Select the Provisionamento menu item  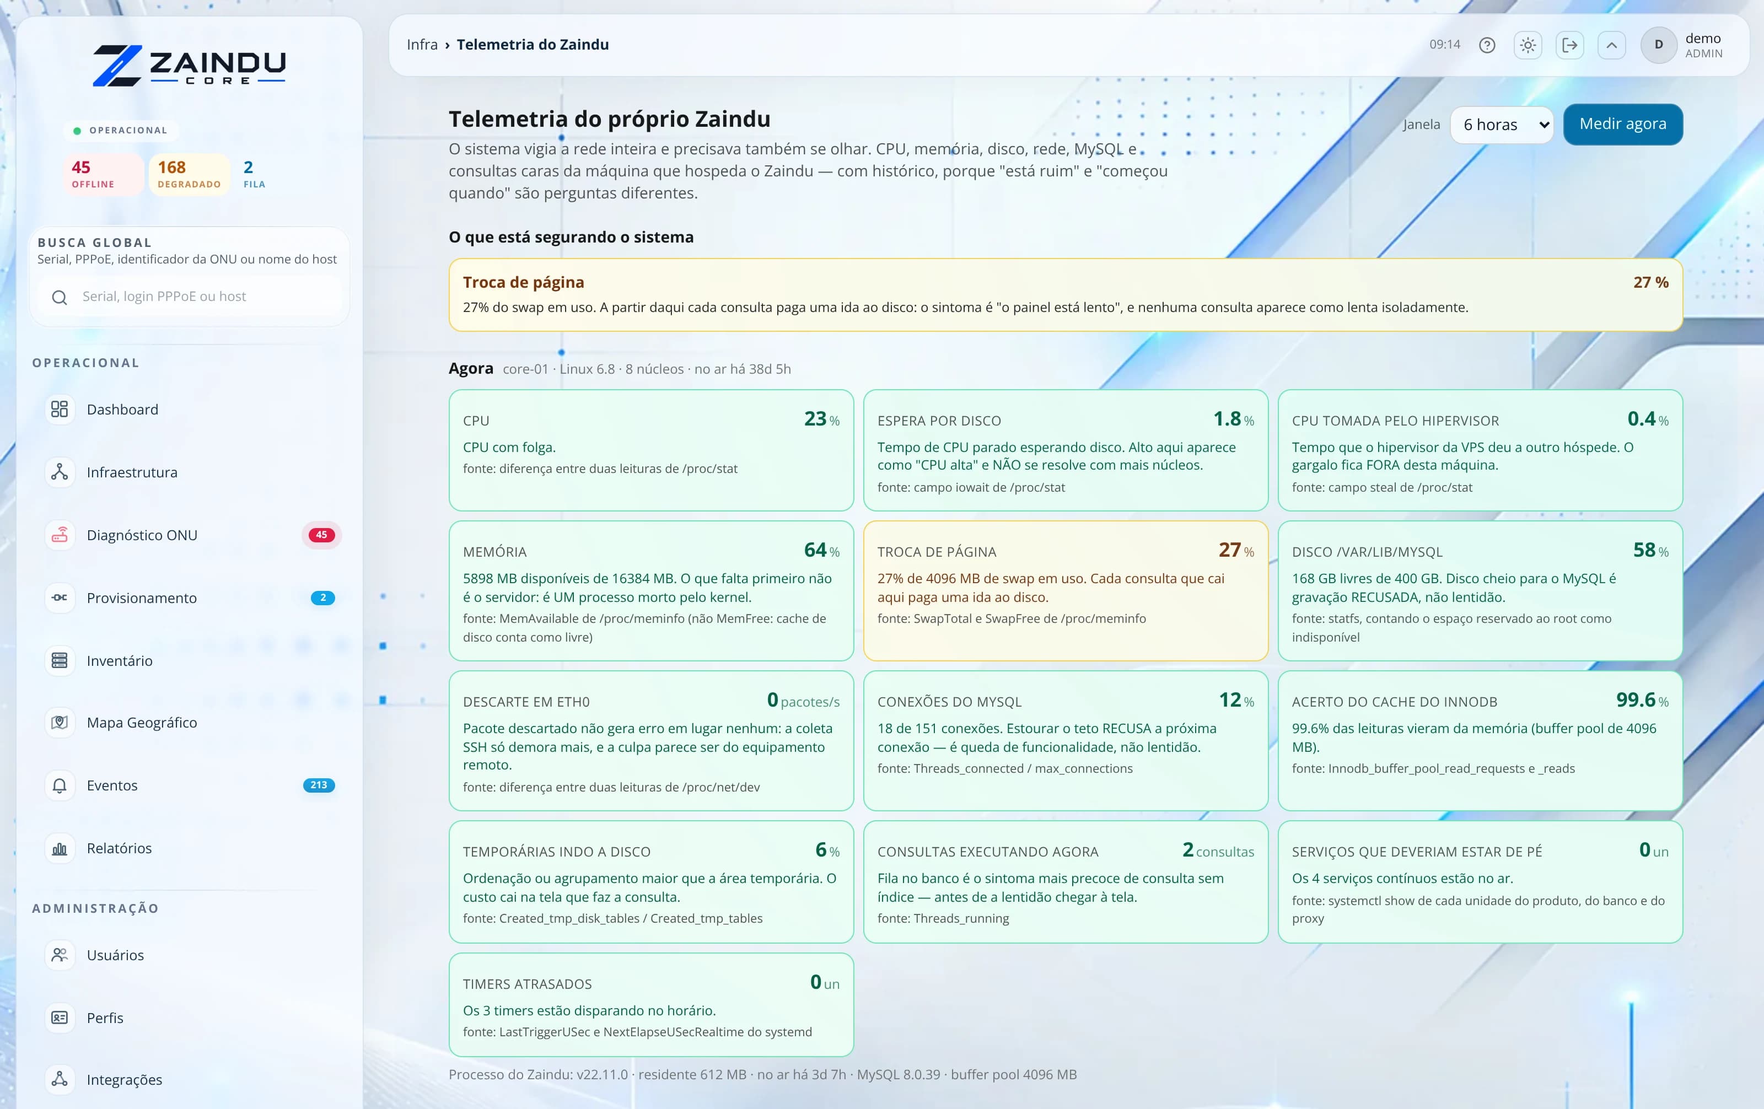click(x=189, y=597)
